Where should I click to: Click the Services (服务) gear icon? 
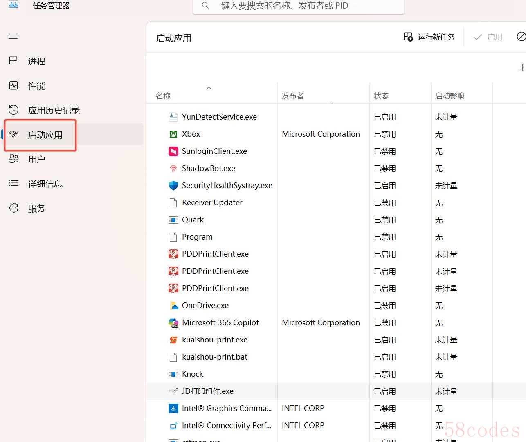[13, 208]
